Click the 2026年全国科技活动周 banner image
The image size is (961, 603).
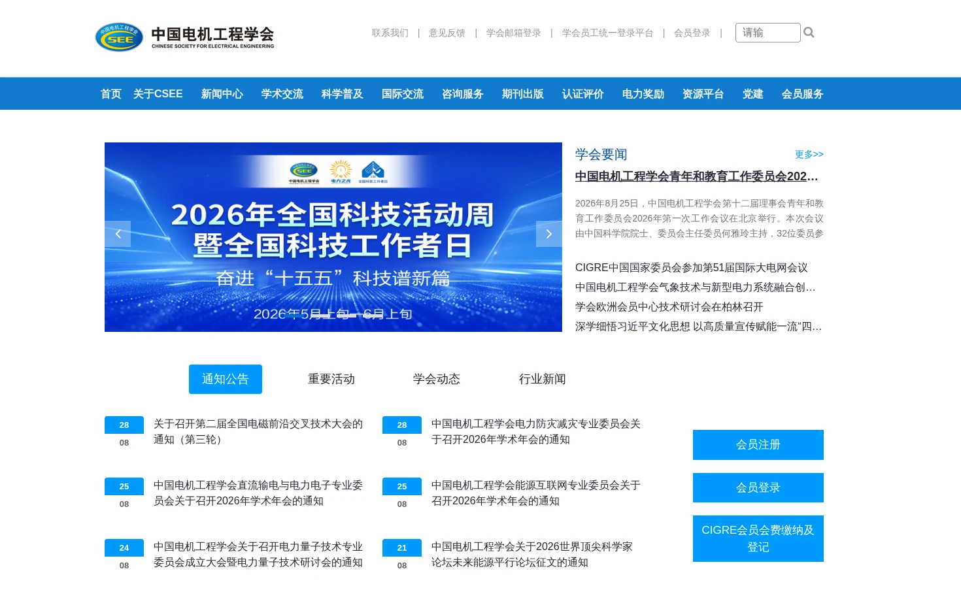(x=333, y=237)
